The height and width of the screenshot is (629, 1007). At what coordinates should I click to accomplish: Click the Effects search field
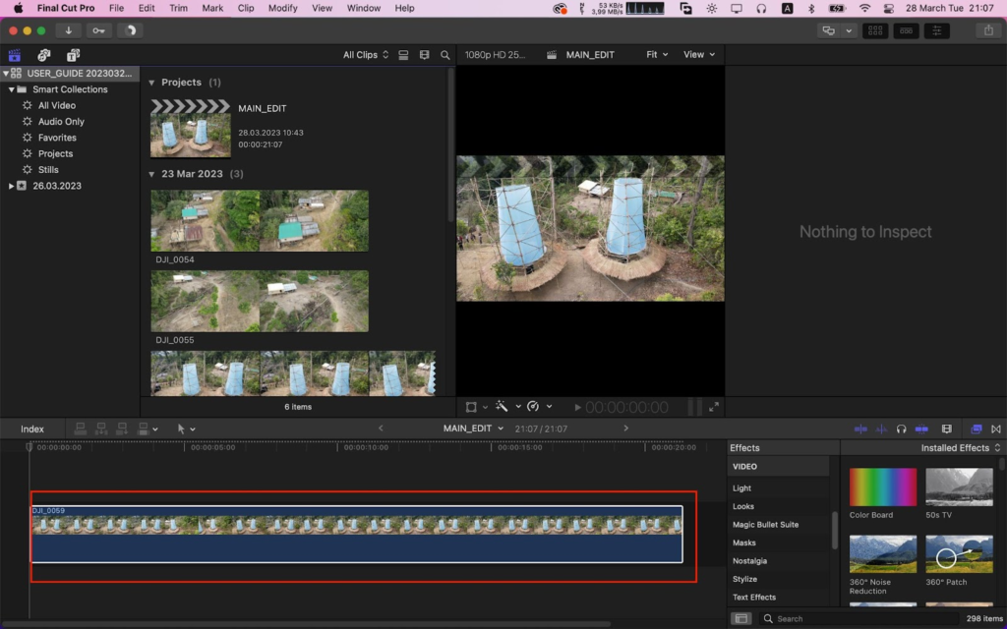coord(858,619)
